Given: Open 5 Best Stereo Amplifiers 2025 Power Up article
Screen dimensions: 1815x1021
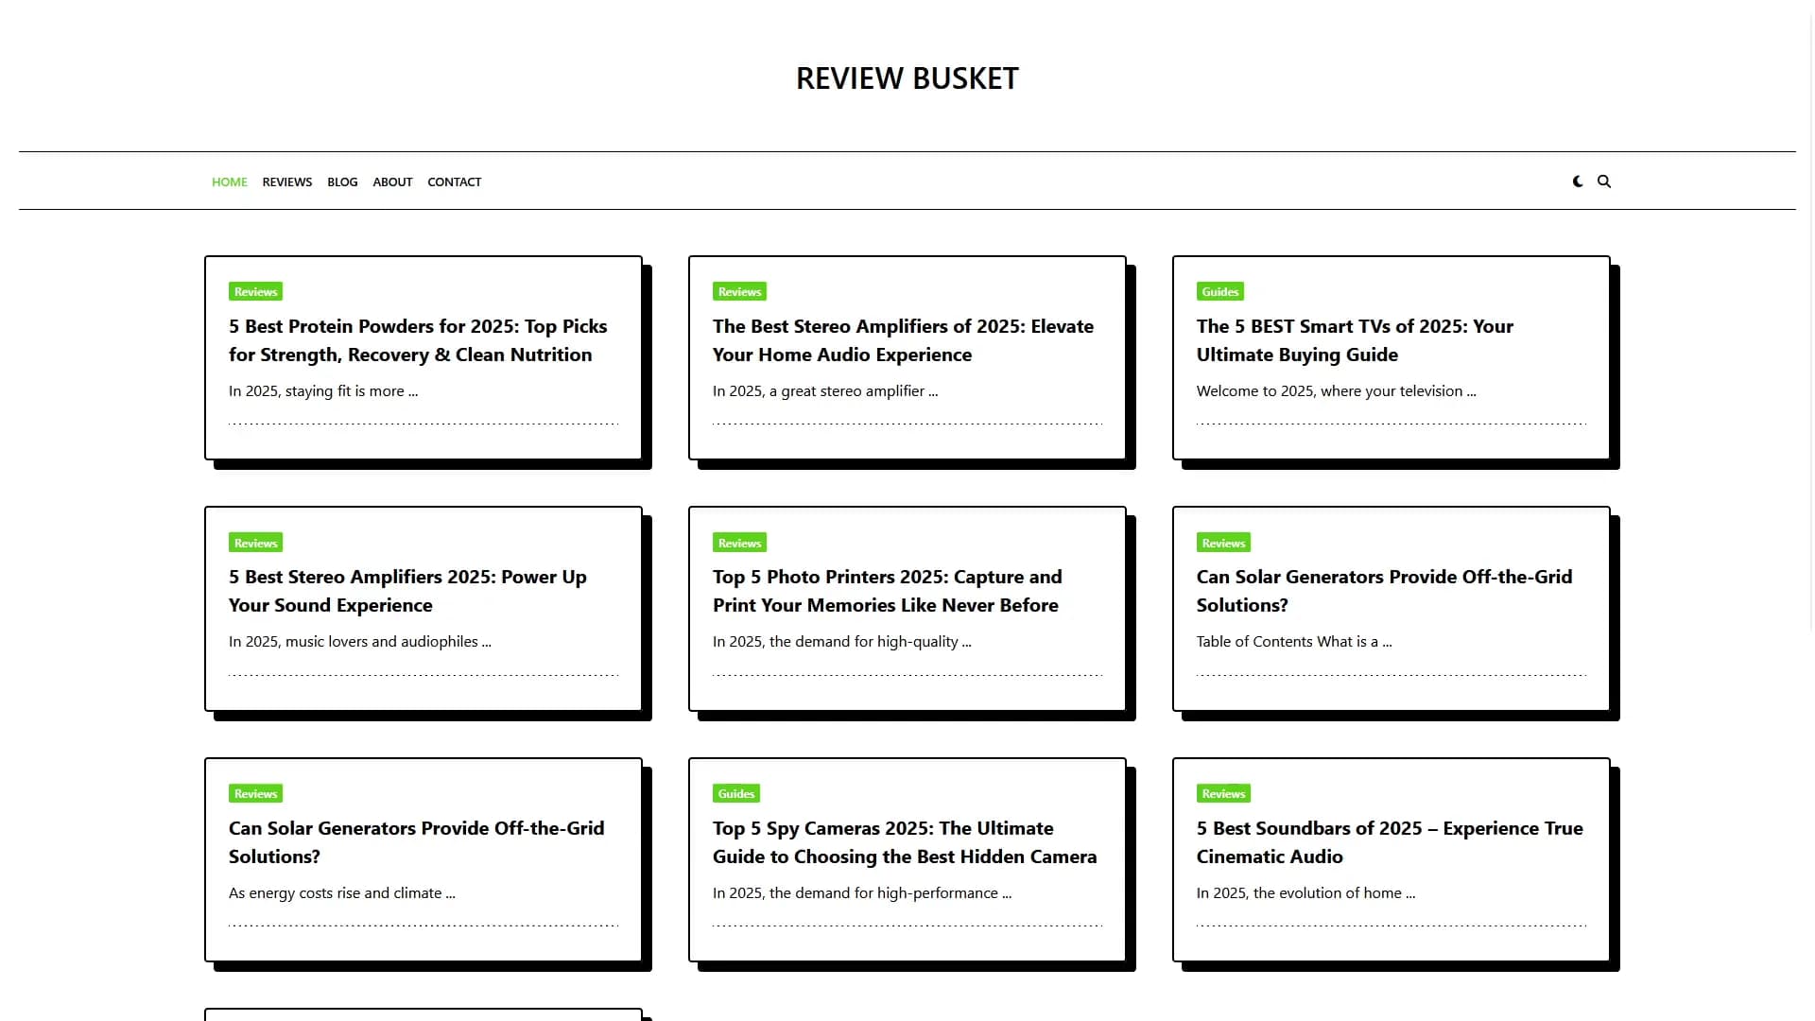Looking at the screenshot, I should click(x=407, y=591).
